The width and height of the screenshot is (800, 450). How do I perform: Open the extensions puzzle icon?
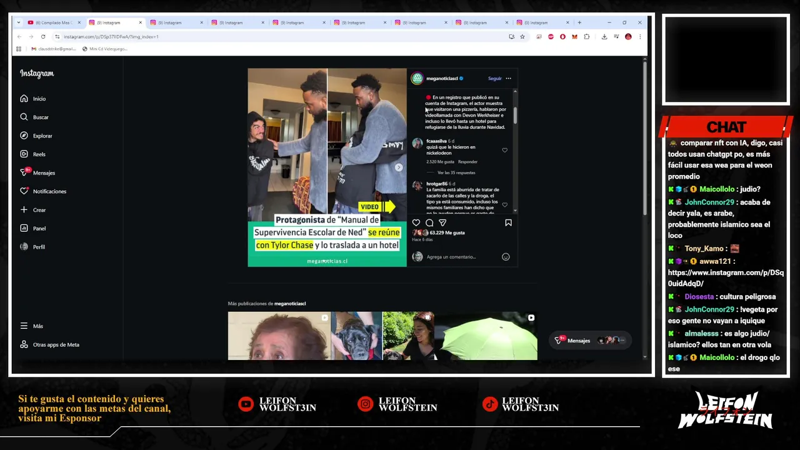[x=587, y=37]
